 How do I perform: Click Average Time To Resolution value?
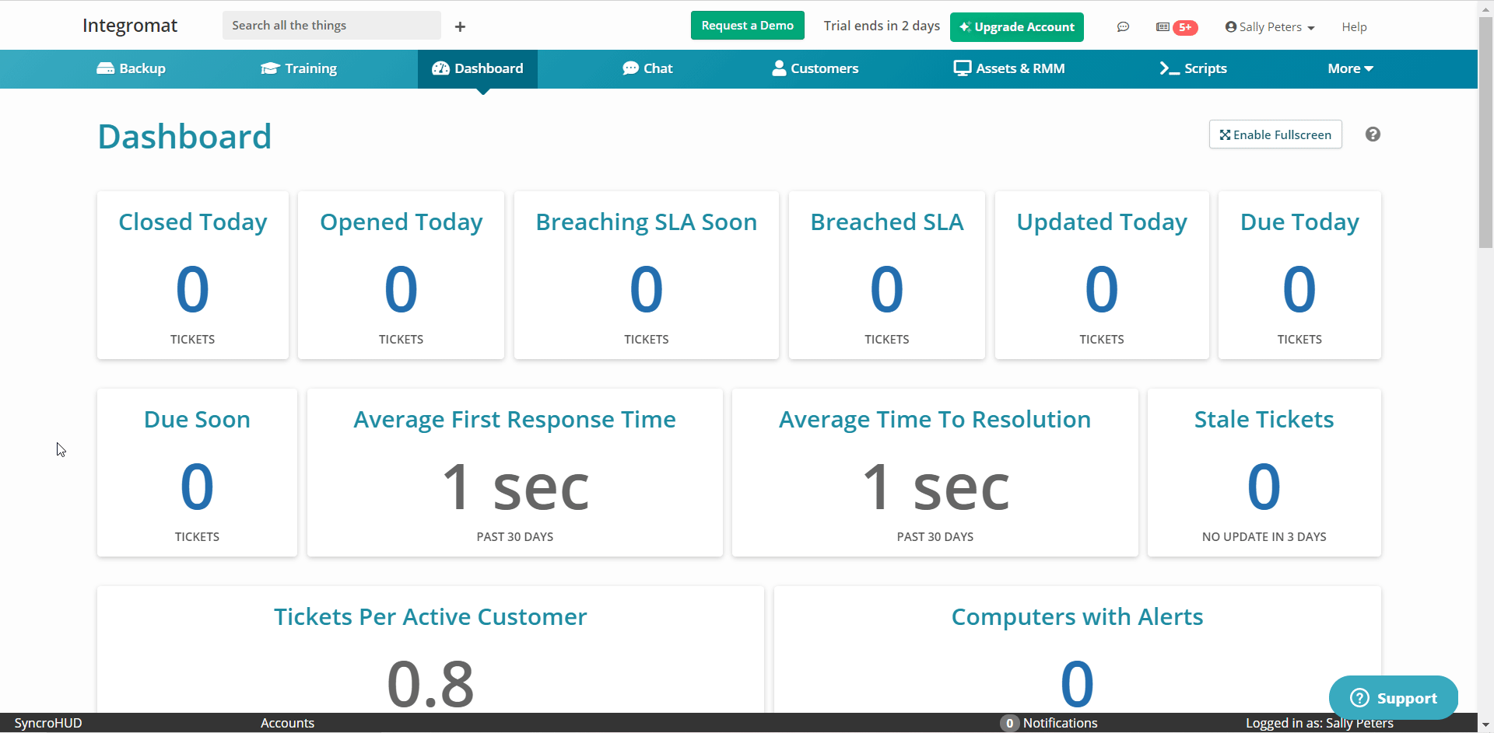(935, 487)
